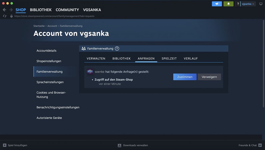Approve request with Zustimmen button
The height and width of the screenshot is (150, 265).
185,77
